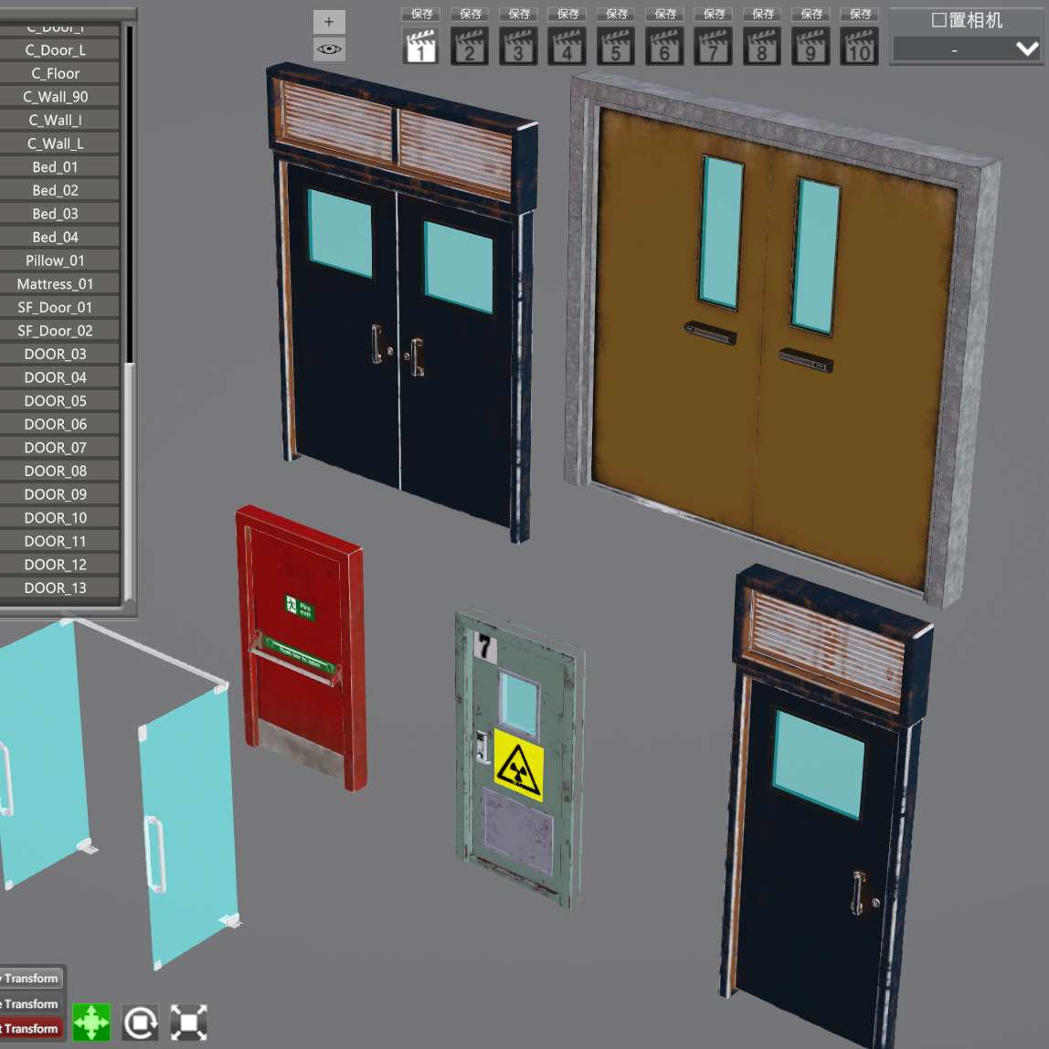
Task: Select camera slot 8 clapperboard icon
Action: [x=762, y=47]
